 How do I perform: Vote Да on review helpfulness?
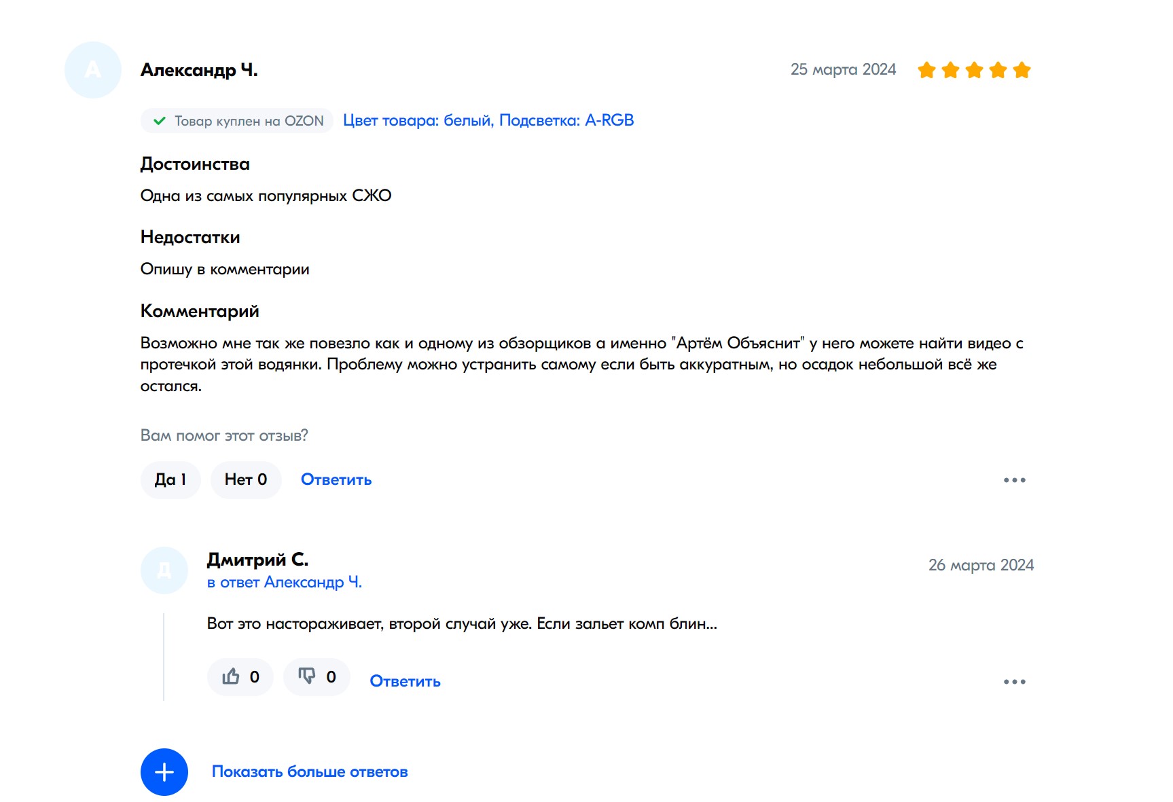[x=170, y=480]
